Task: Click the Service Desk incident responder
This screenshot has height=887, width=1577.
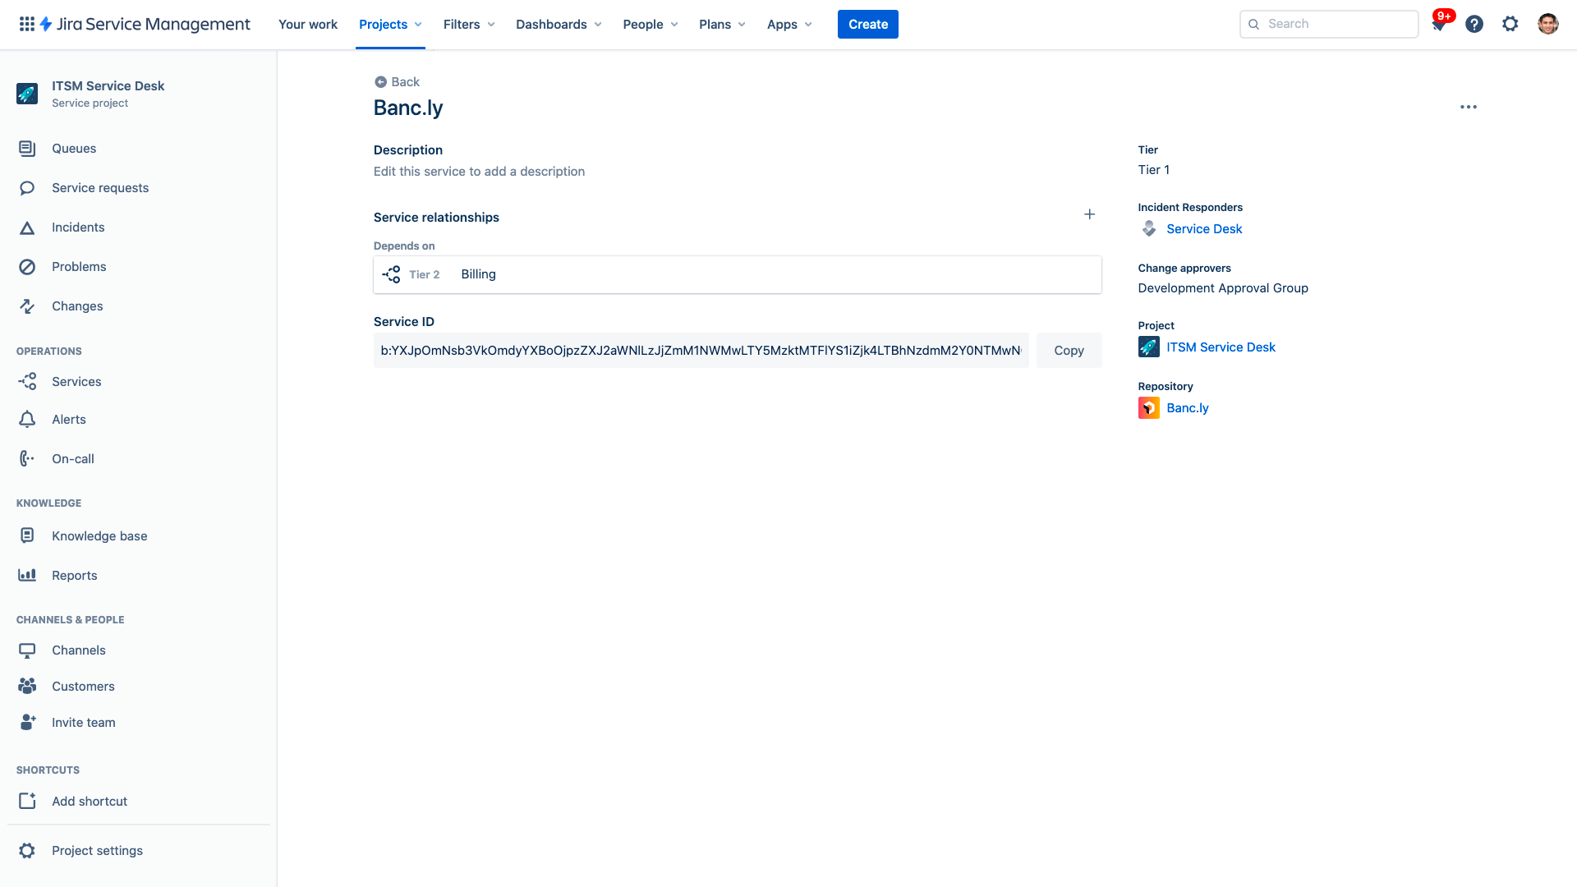Action: [1203, 228]
